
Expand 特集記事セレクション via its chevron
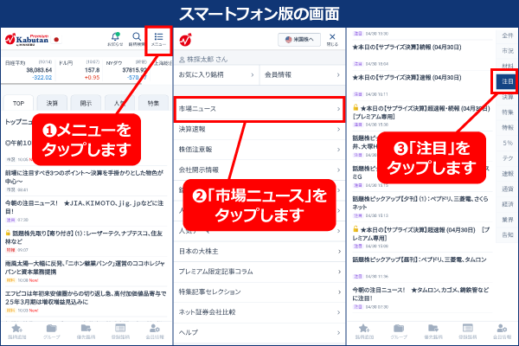point(338,292)
